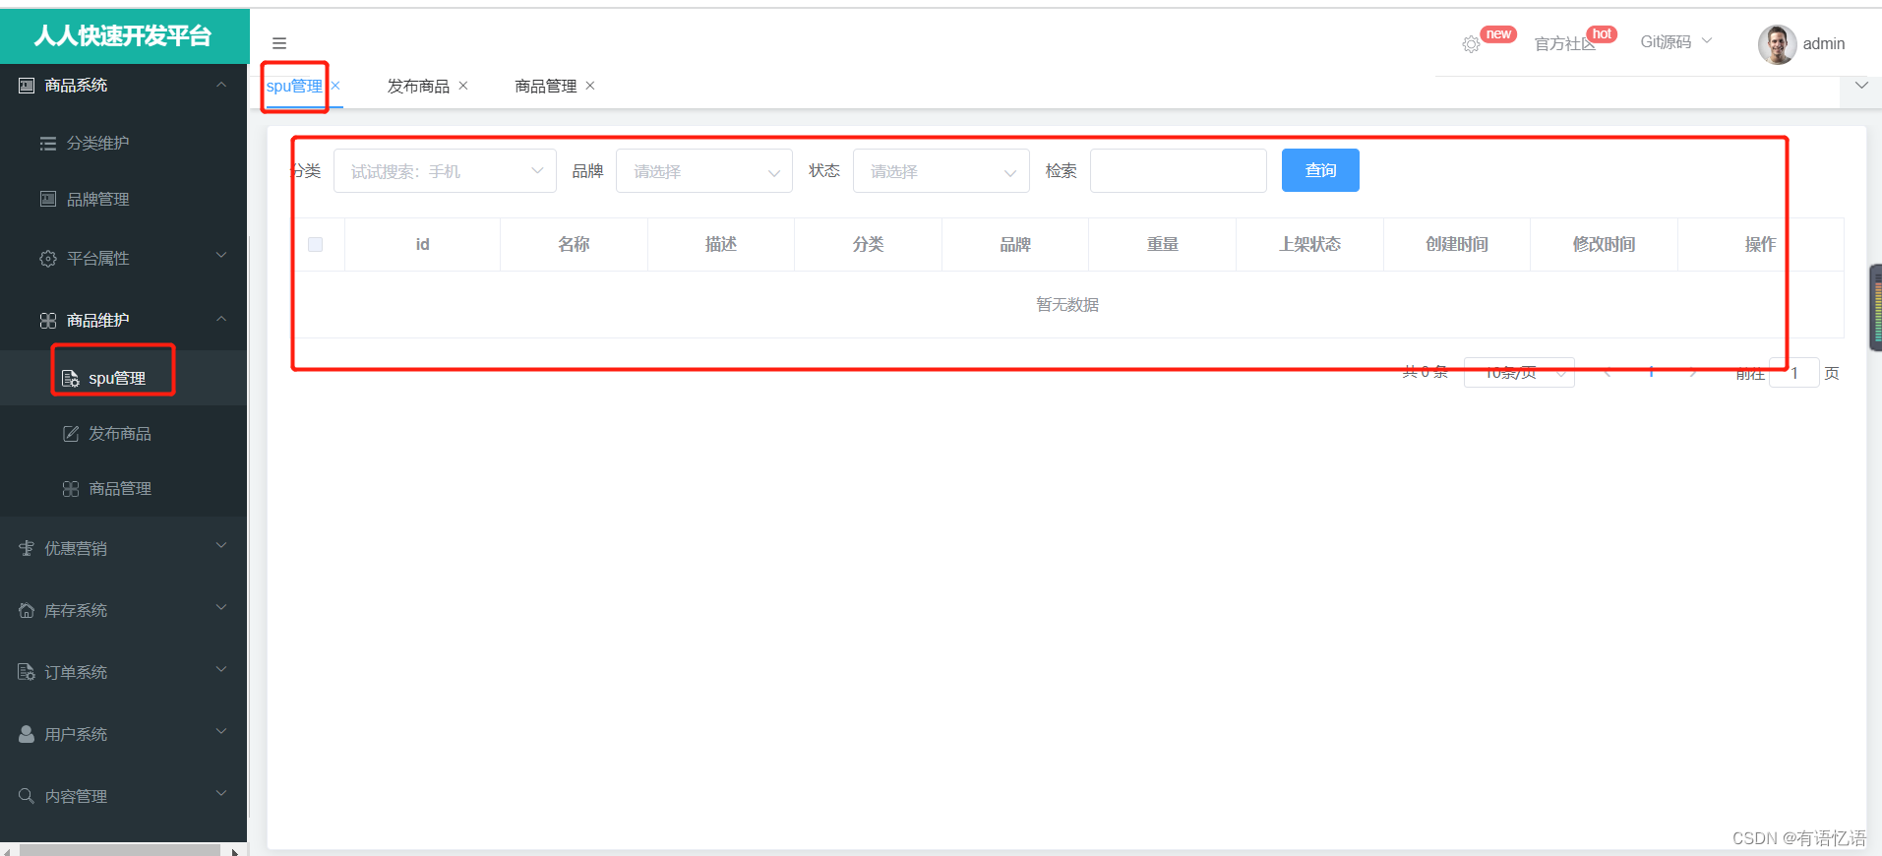Click the id column header
1882x856 pixels.
(422, 244)
